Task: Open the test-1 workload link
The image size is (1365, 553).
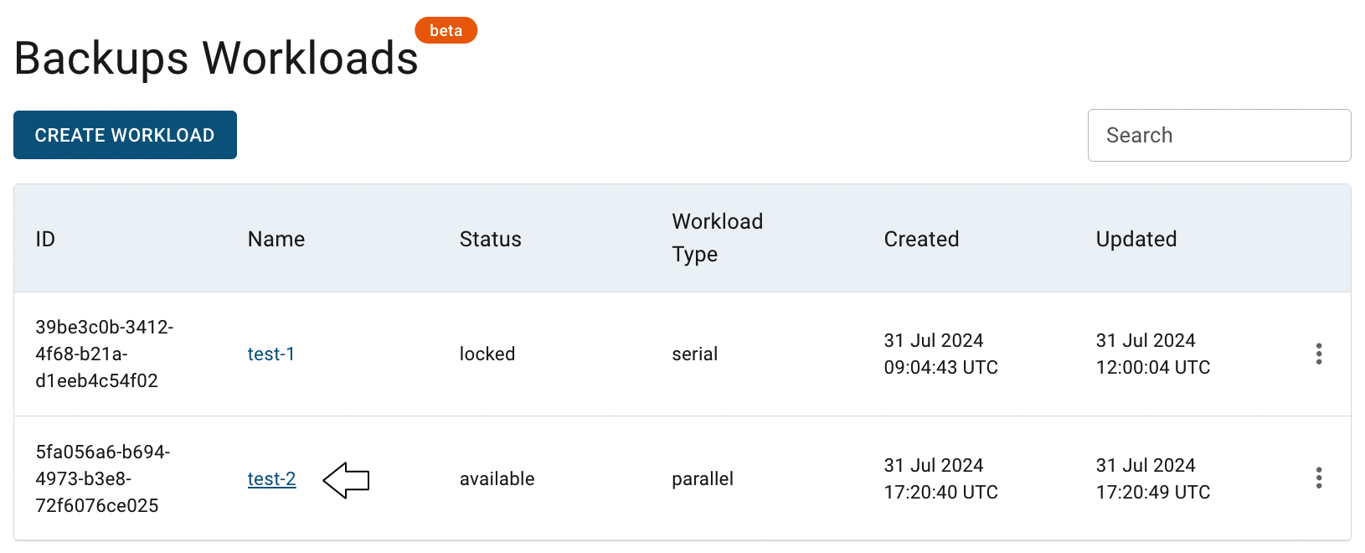Action: [x=270, y=354]
